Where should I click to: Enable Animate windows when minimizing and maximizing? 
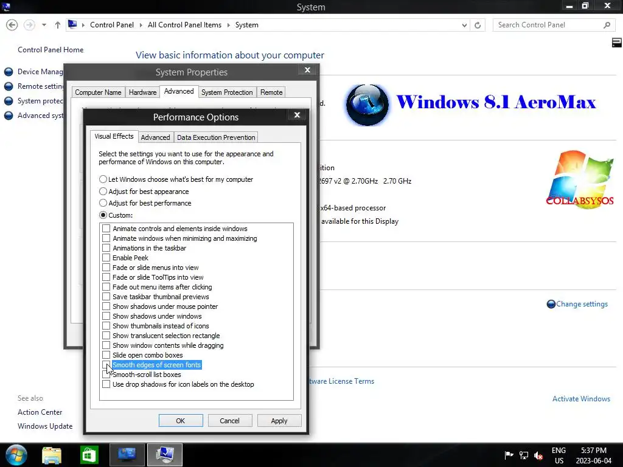(106, 238)
